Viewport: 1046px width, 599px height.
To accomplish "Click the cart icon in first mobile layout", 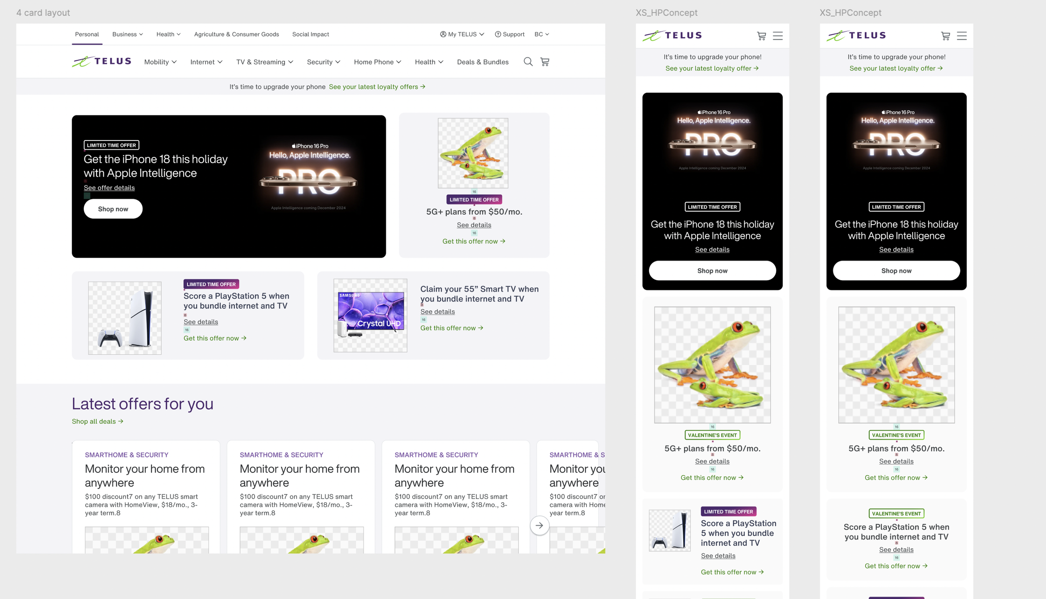I will click(x=761, y=36).
